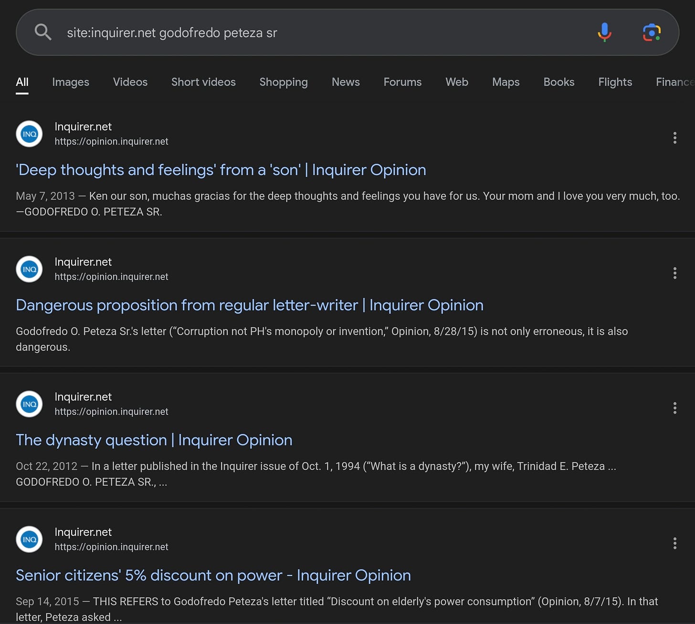Click opinion.inquirer.net URL of 'Dangerous proposition' result

(111, 276)
